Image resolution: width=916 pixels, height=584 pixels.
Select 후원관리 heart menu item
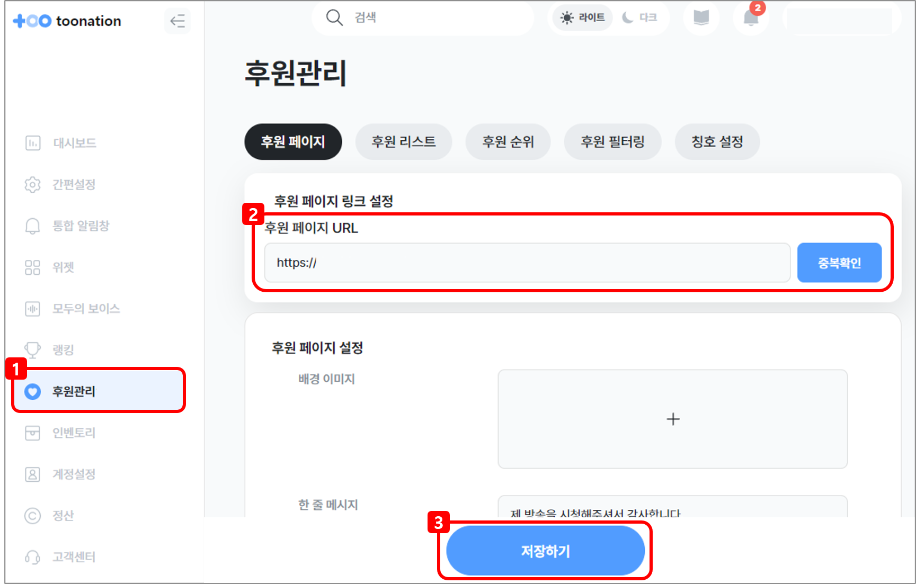74,391
